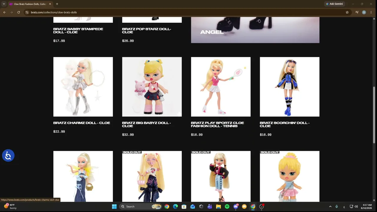Open Spotify from the taskbar
Image resolution: width=377 pixels, height=212 pixels.
point(227,206)
